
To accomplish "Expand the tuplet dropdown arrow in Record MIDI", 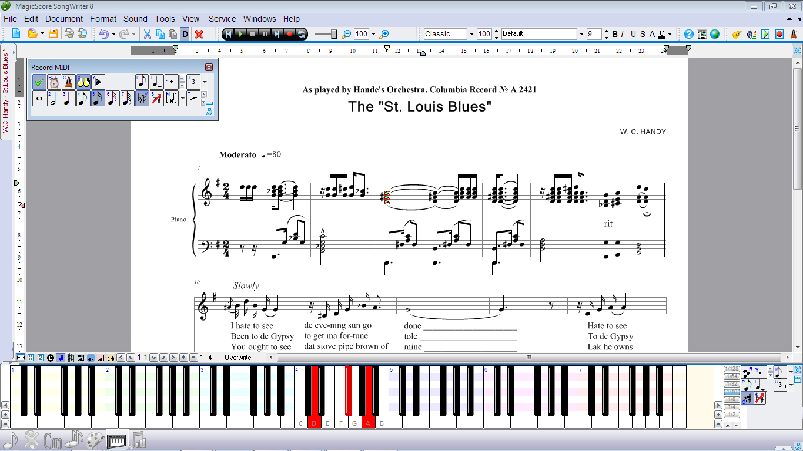I will [x=205, y=82].
